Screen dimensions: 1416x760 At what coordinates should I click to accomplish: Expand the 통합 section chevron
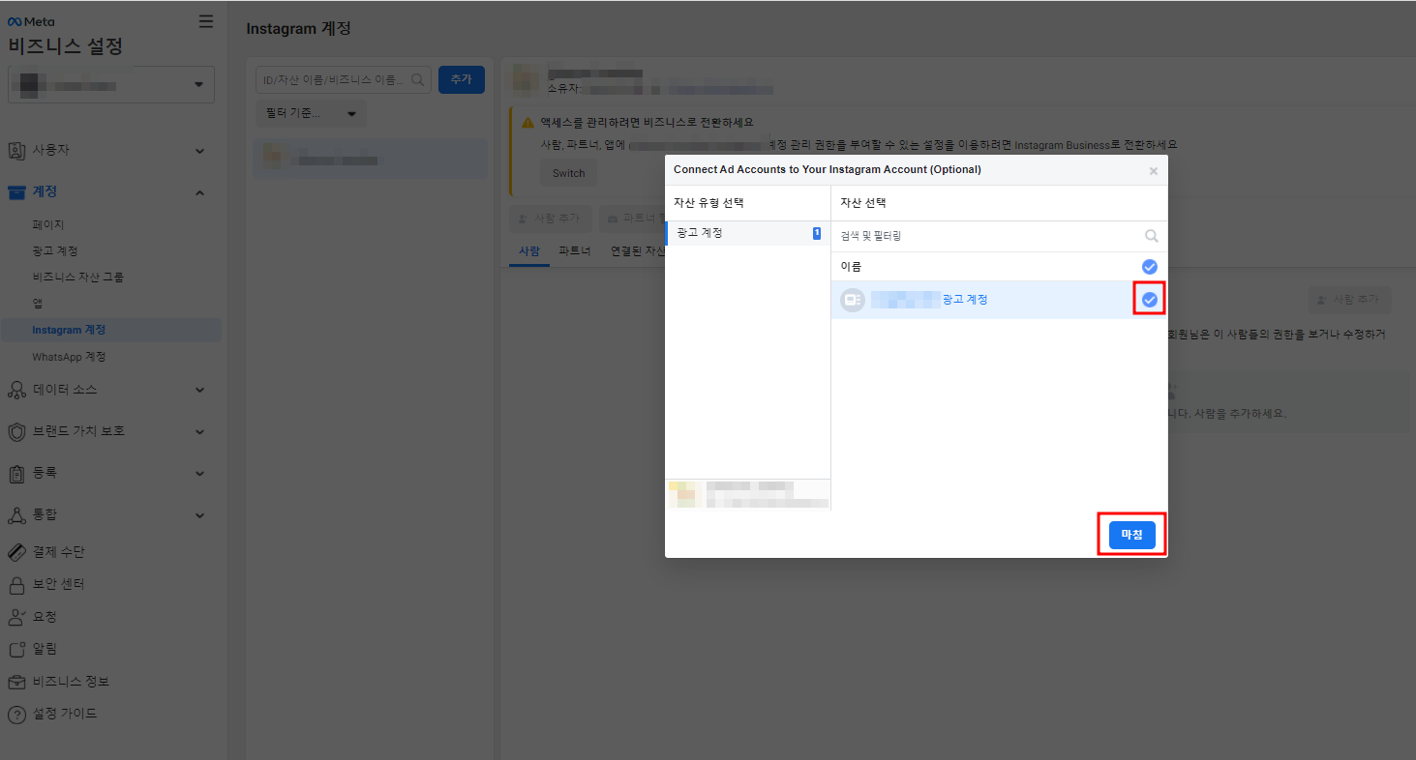200,515
